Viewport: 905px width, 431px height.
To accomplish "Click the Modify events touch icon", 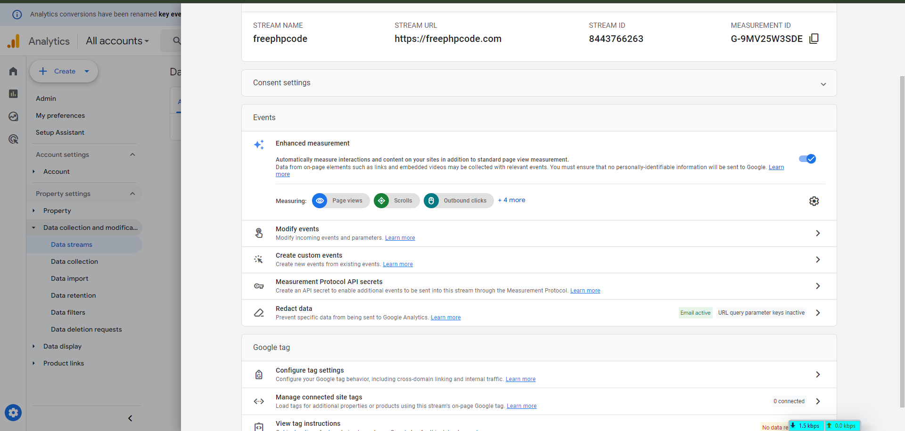I will [259, 233].
